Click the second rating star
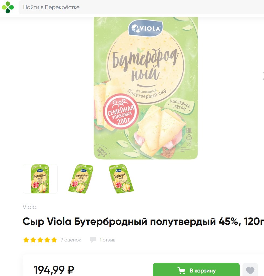 coord(33,240)
